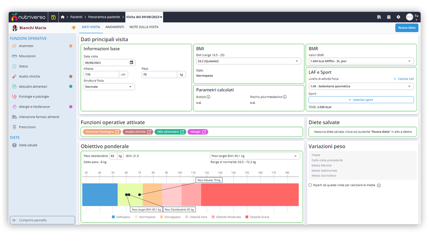
Task: Open the table grid icon in top bar
Action: (379, 17)
